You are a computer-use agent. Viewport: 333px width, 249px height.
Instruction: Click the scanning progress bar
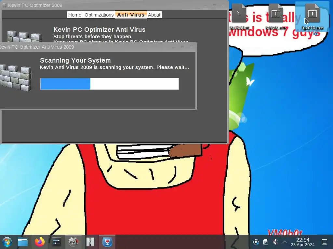pyautogui.click(x=109, y=84)
